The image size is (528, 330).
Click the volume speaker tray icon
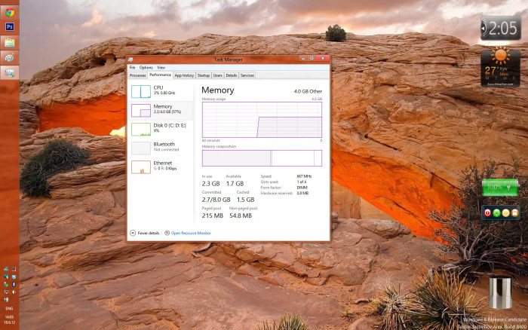(14, 292)
